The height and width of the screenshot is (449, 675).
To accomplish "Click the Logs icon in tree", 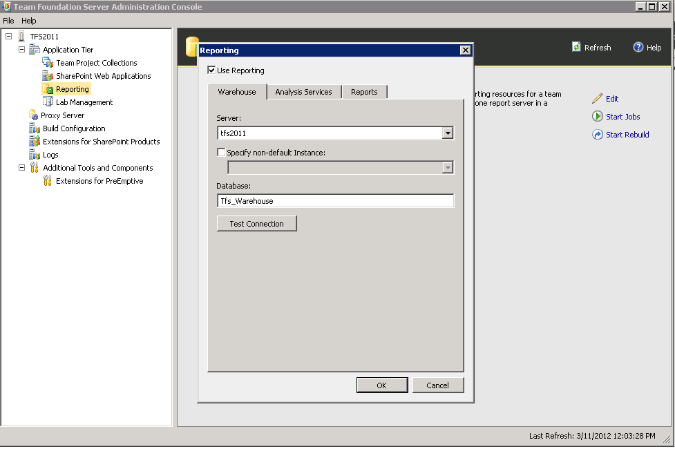I will tap(35, 155).
